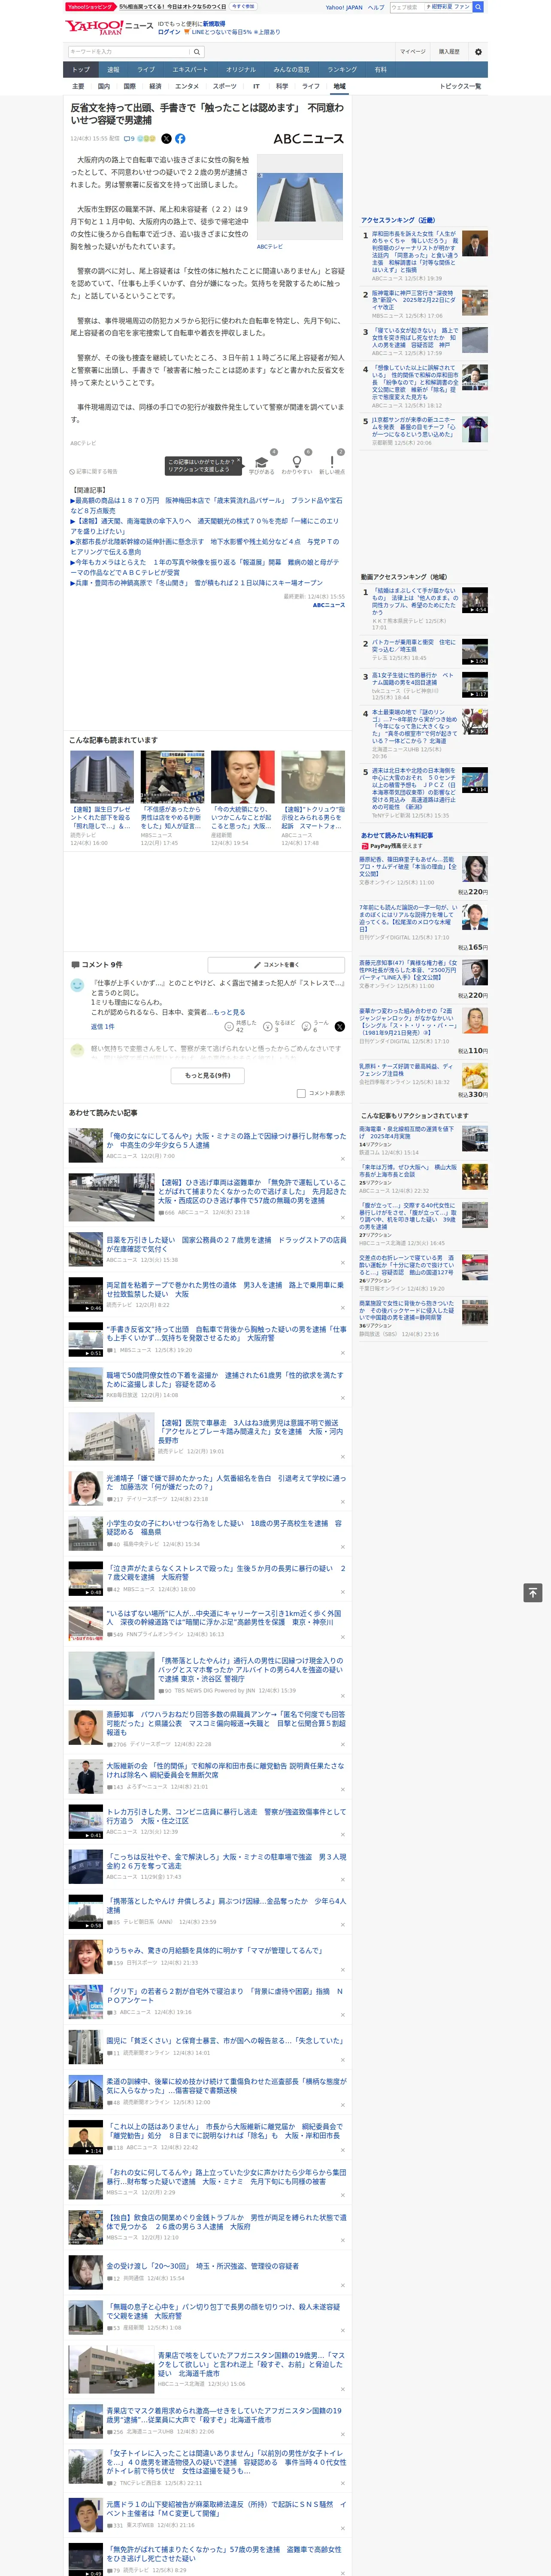Click the マイページ button

point(412,52)
